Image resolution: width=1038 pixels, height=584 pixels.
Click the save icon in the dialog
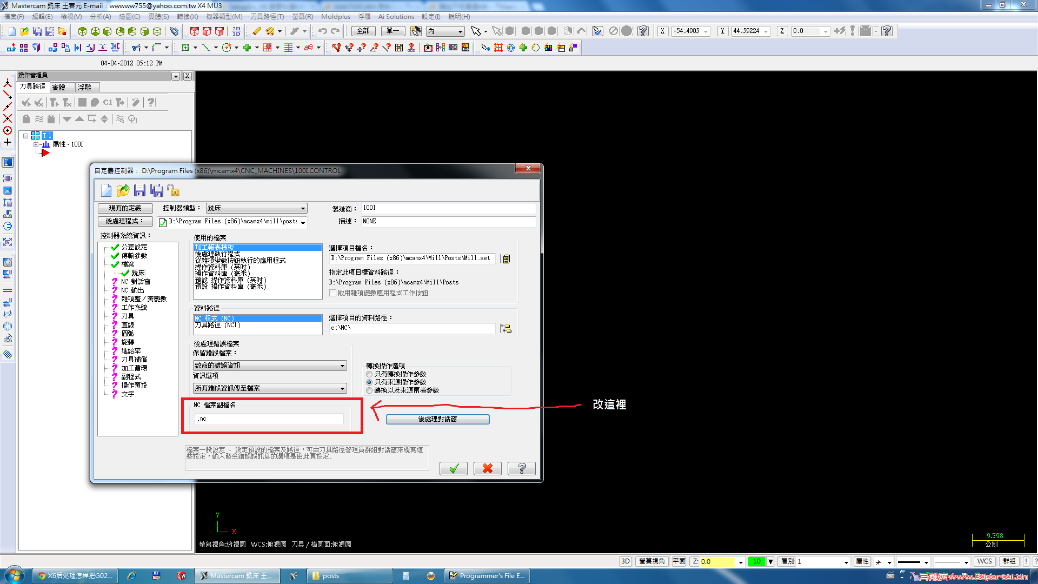[139, 190]
